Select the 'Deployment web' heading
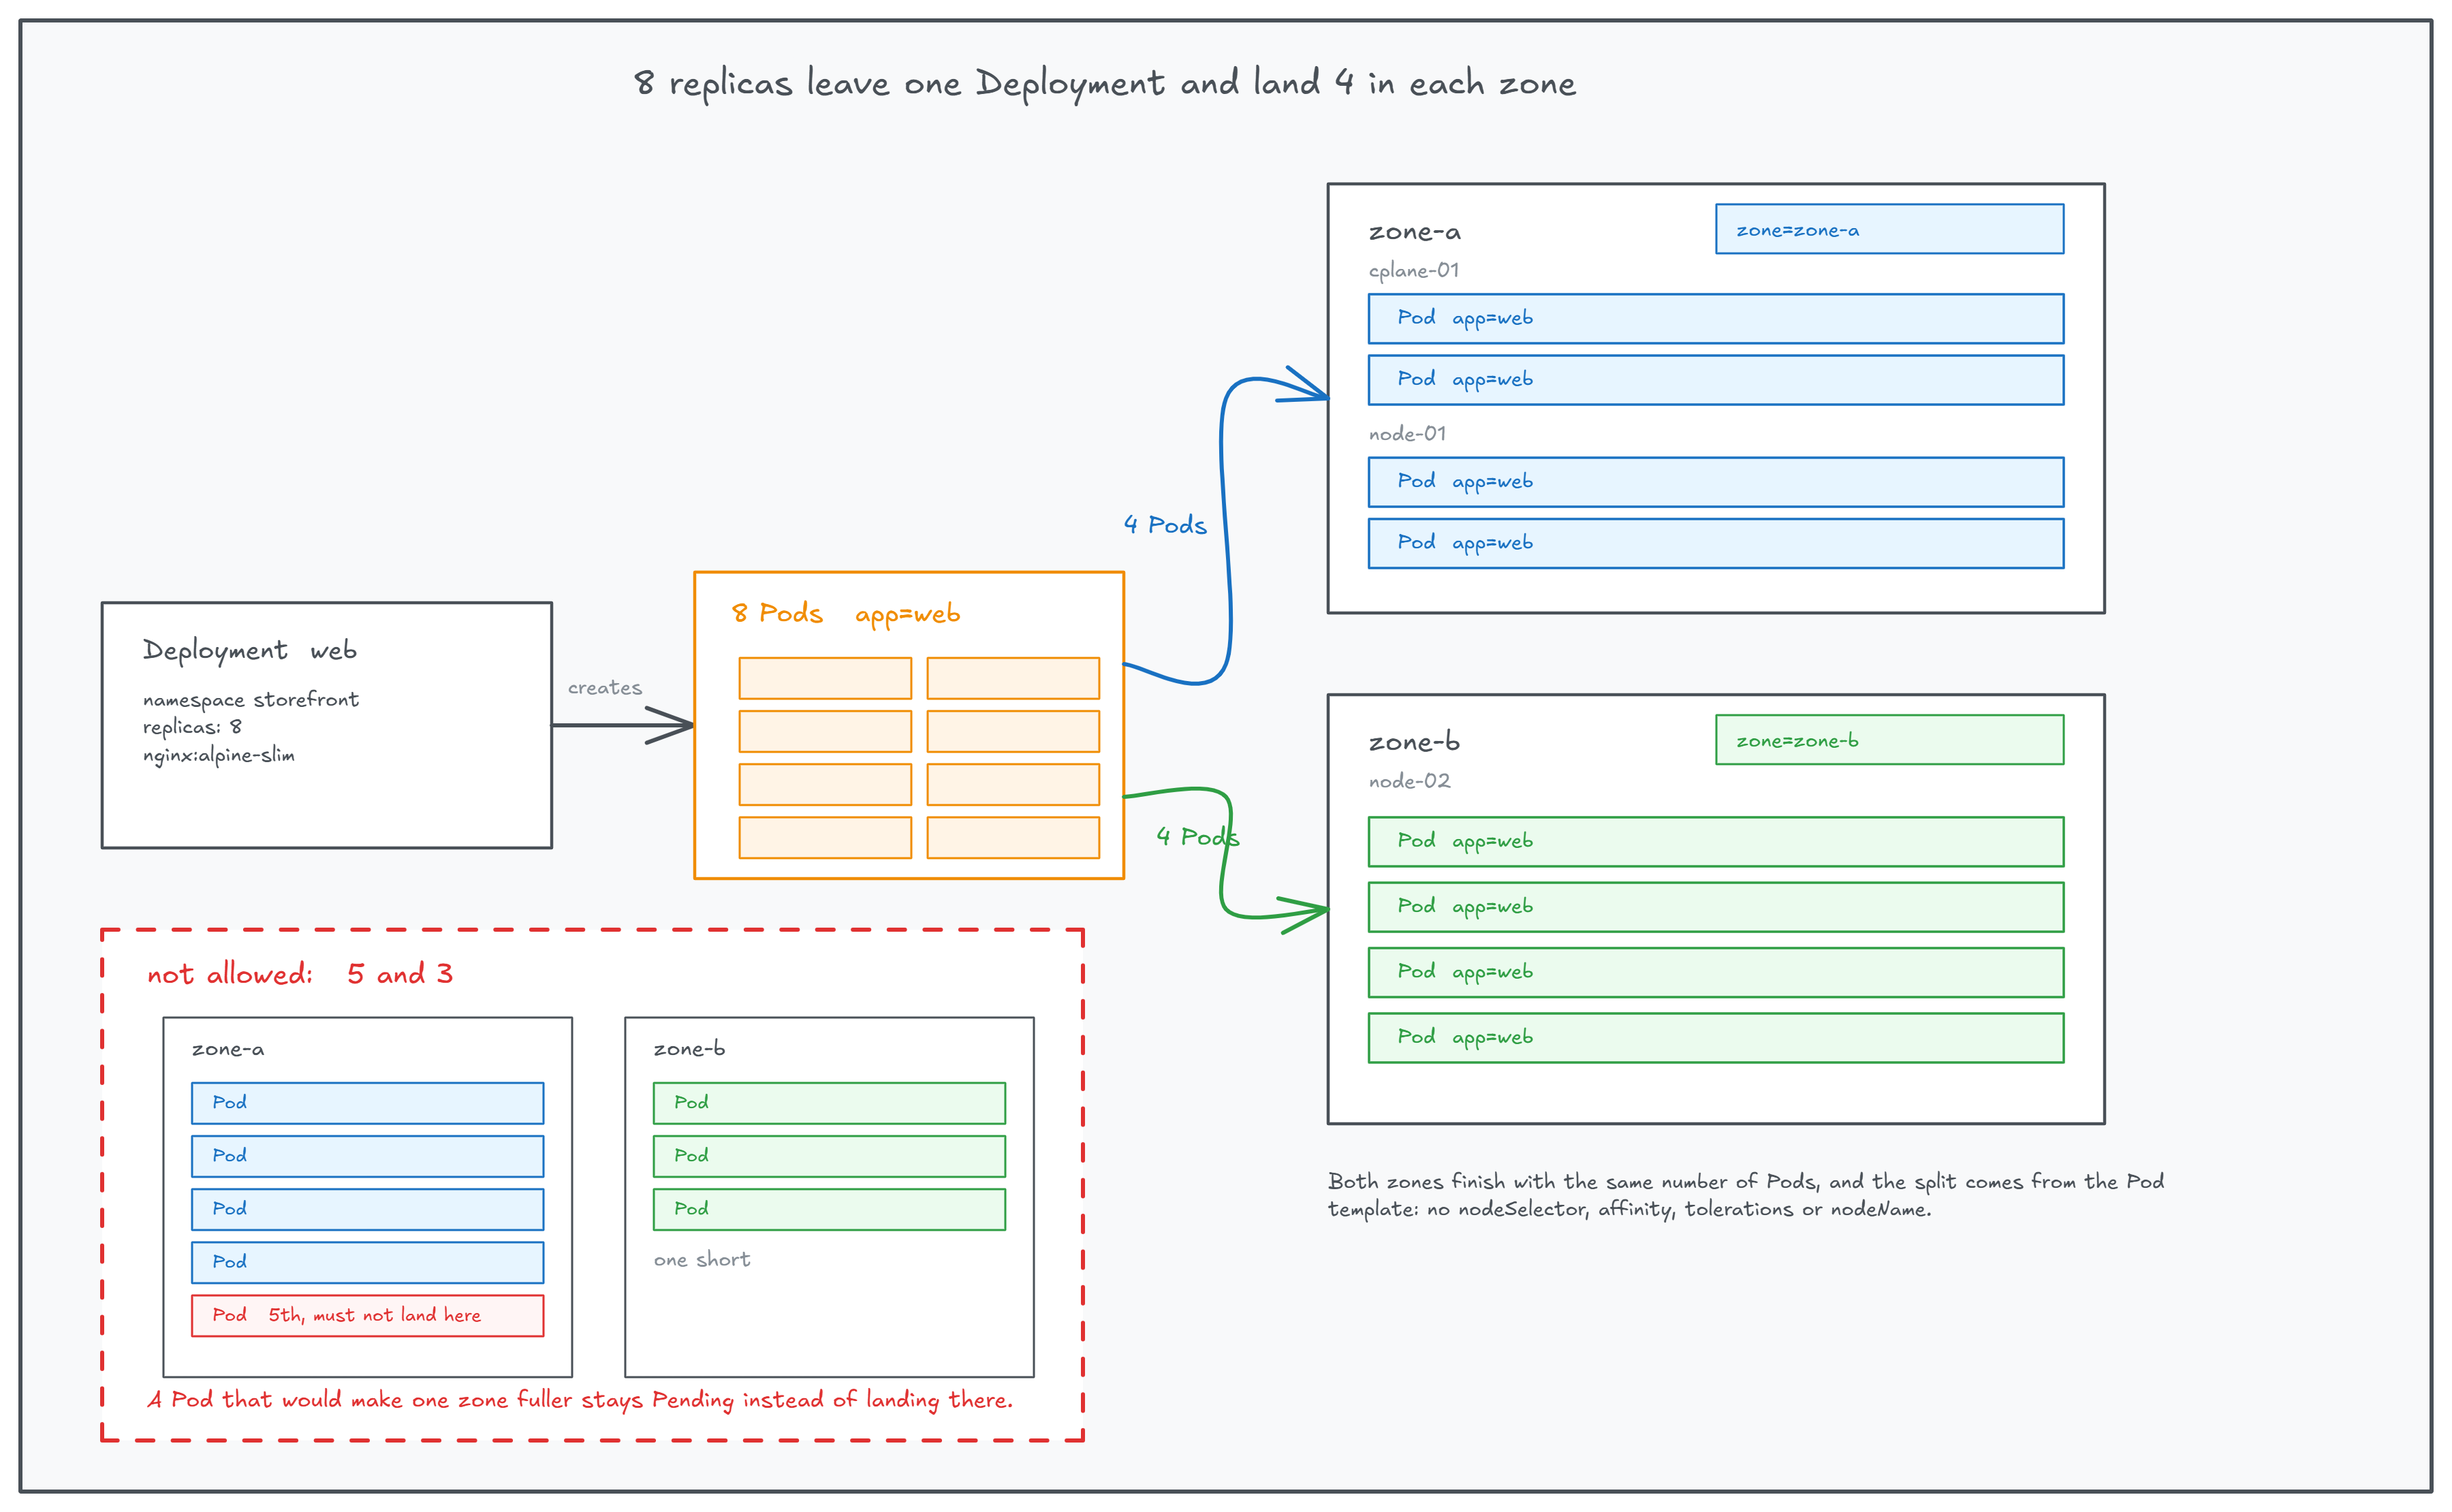The width and height of the screenshot is (2452, 1512). coord(250,650)
